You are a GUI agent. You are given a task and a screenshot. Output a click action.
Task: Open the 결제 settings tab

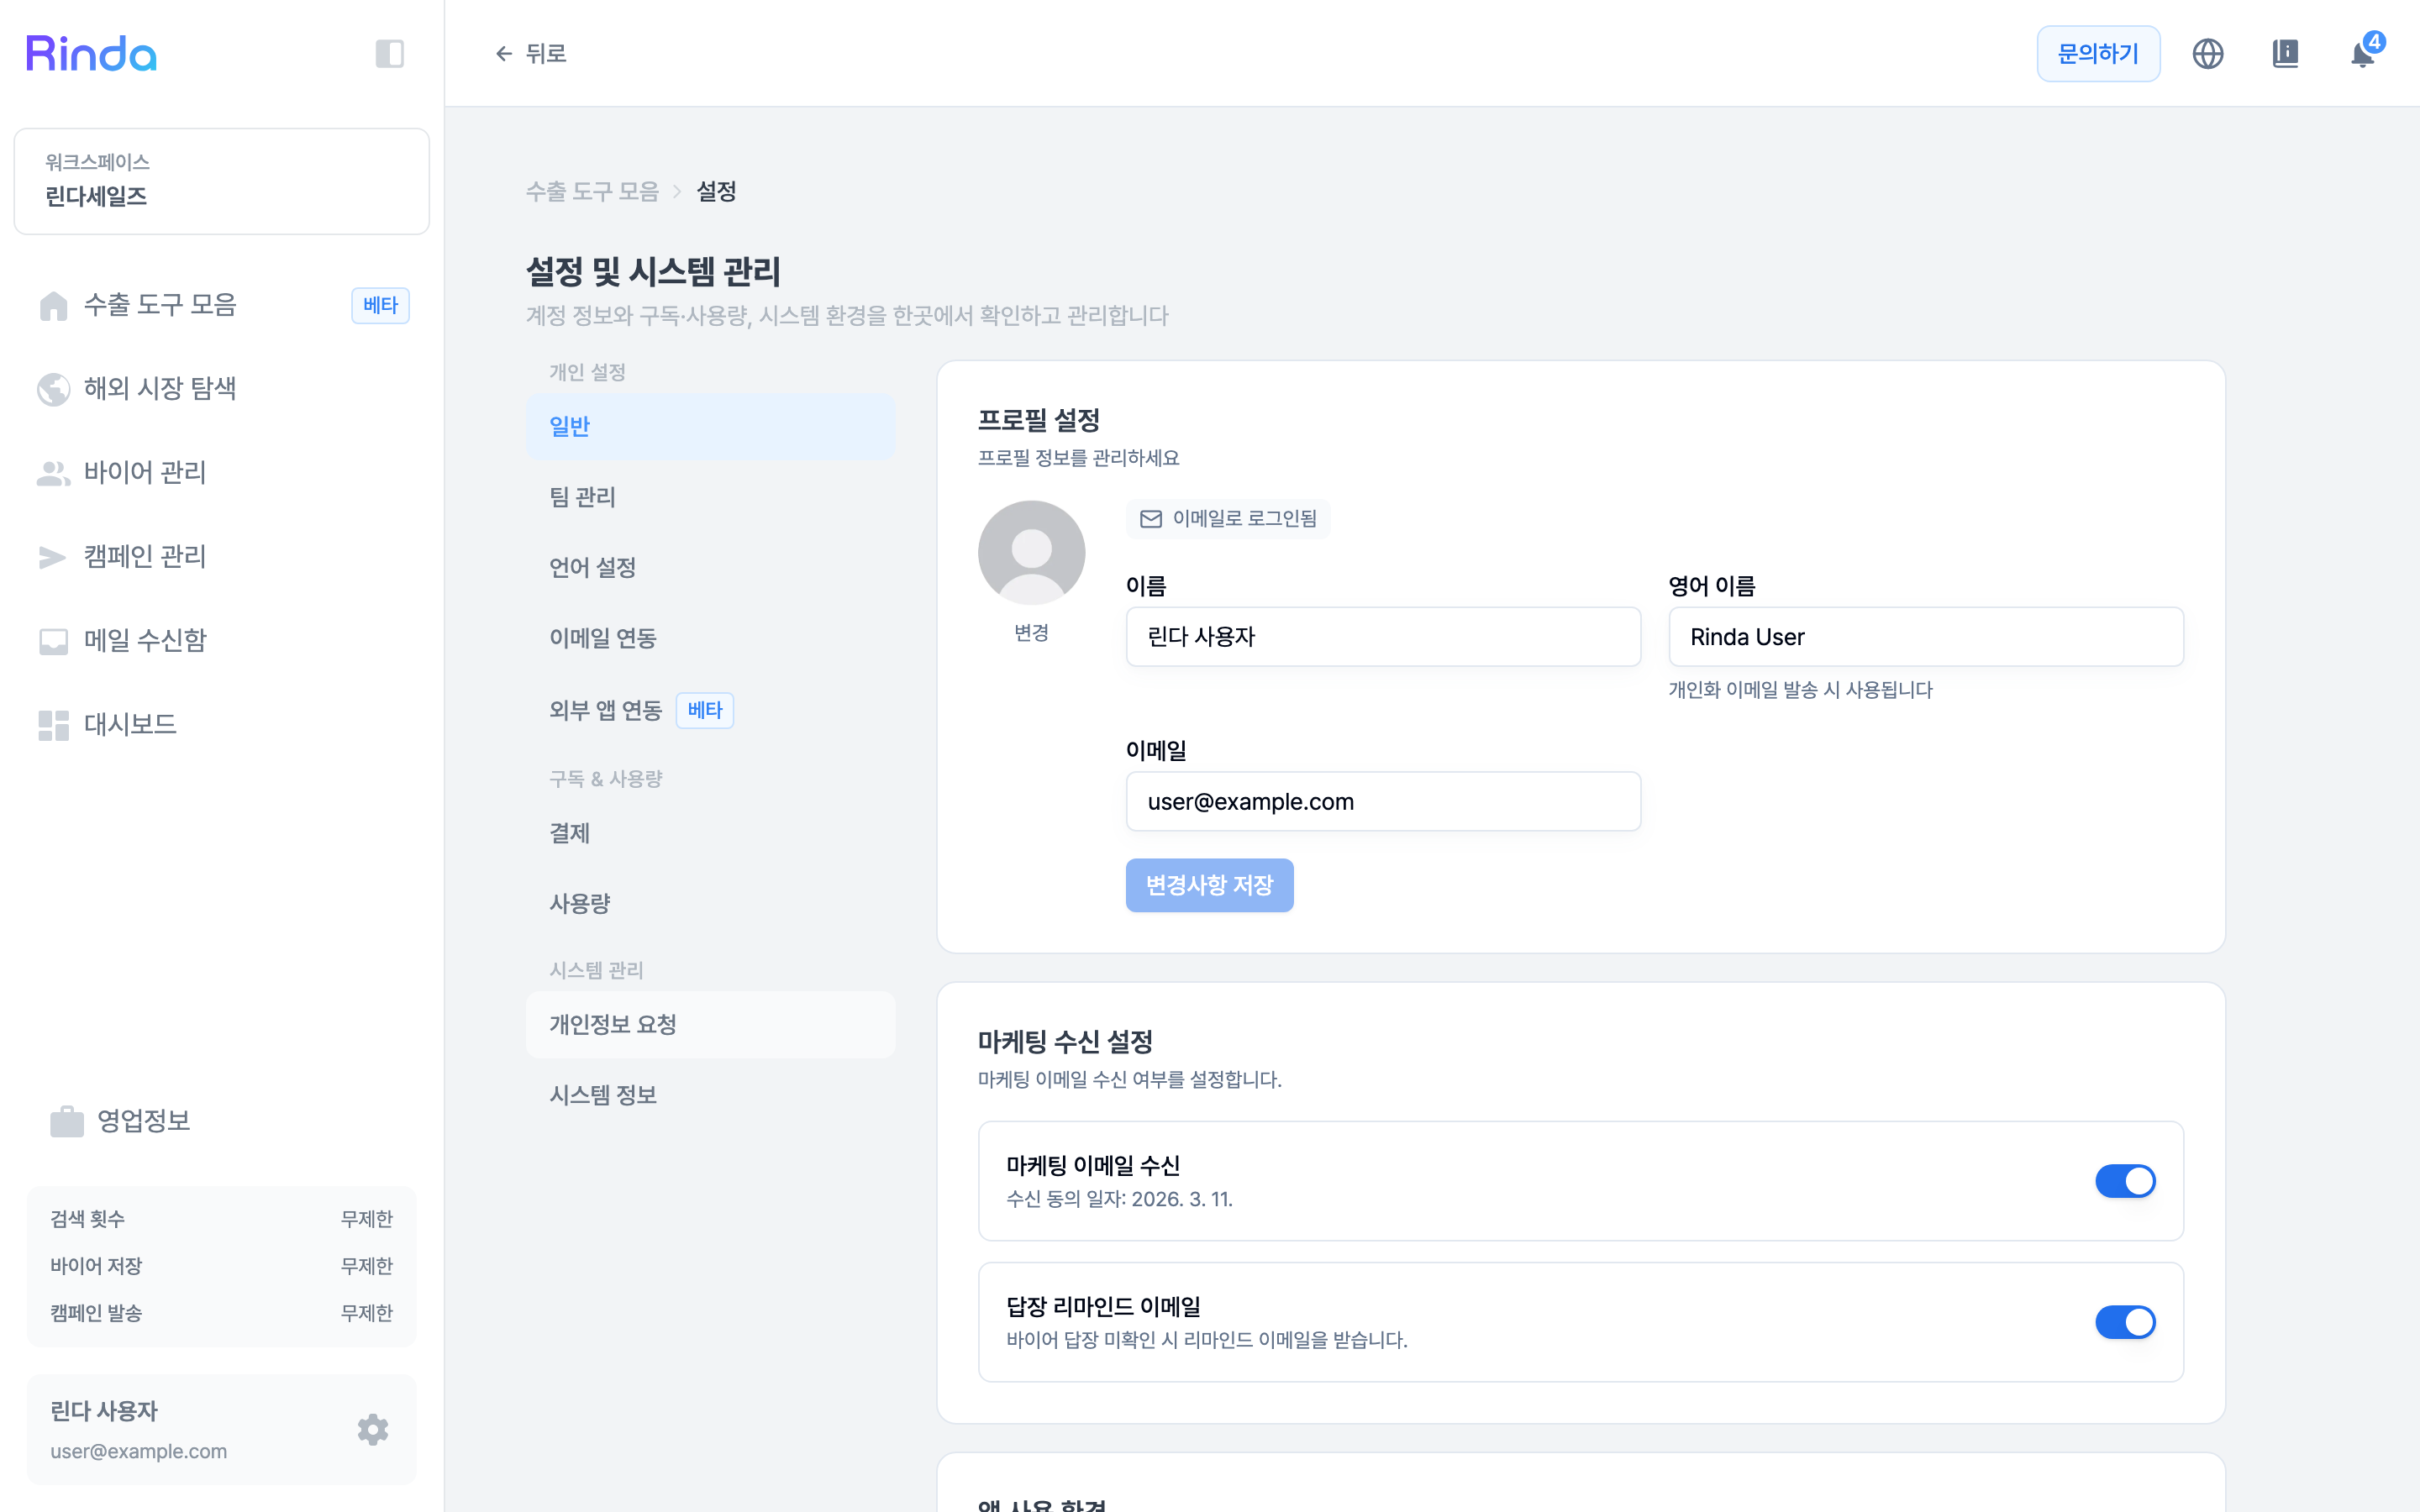tap(710, 833)
